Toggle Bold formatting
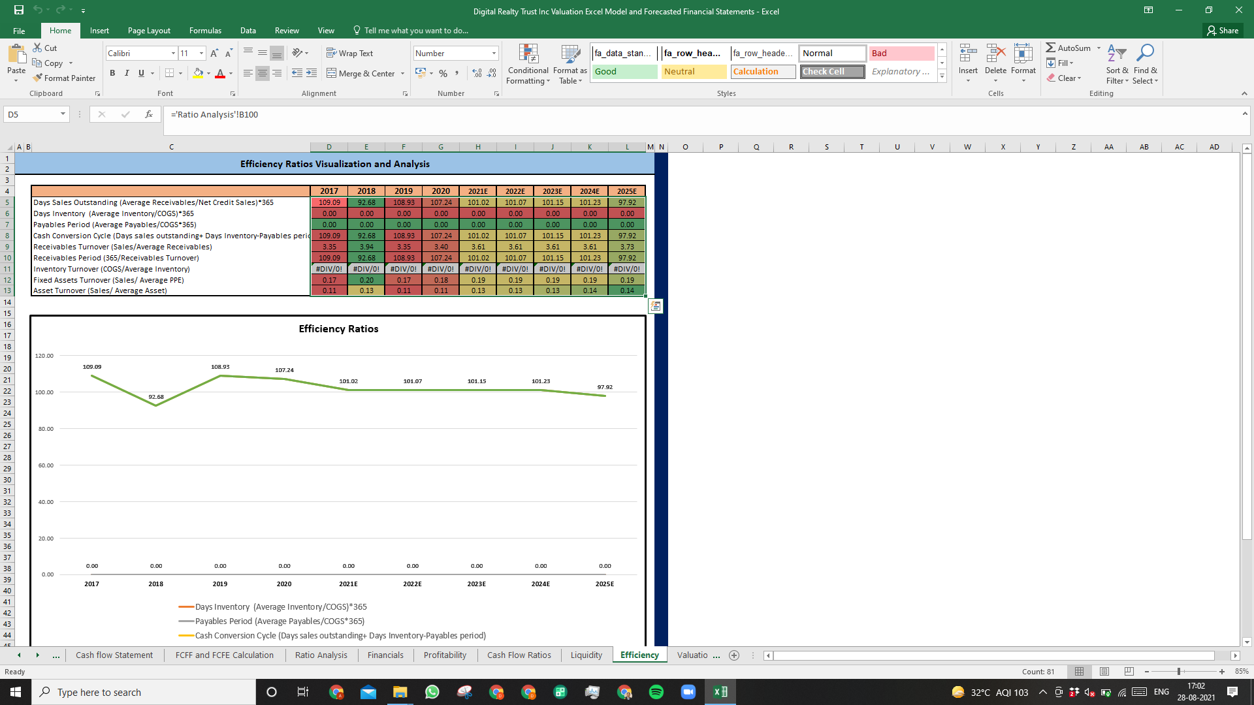The width and height of the screenshot is (1254, 705). point(112,73)
